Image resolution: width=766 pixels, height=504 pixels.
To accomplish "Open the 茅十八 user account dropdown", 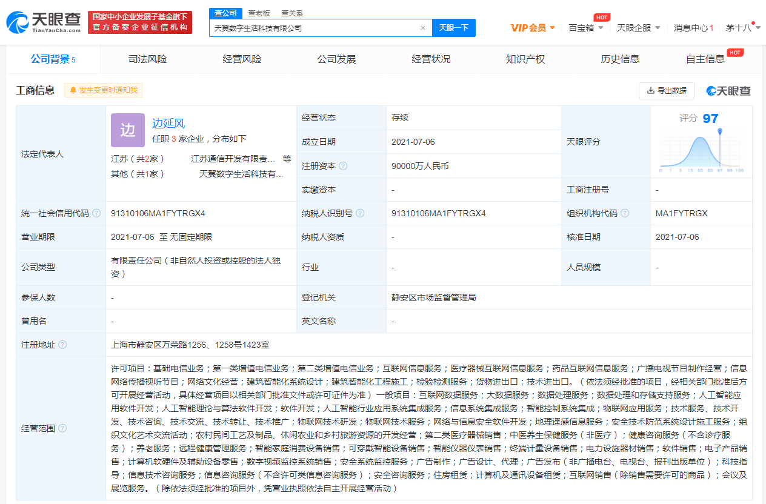I will point(743,28).
